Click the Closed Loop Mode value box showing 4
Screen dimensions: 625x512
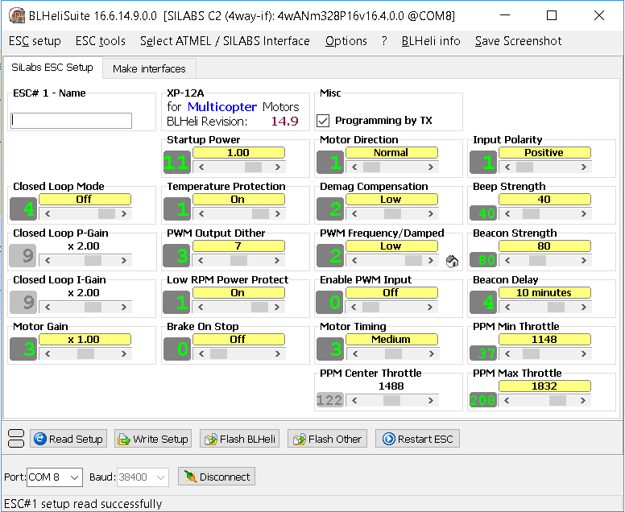pyautogui.click(x=23, y=209)
